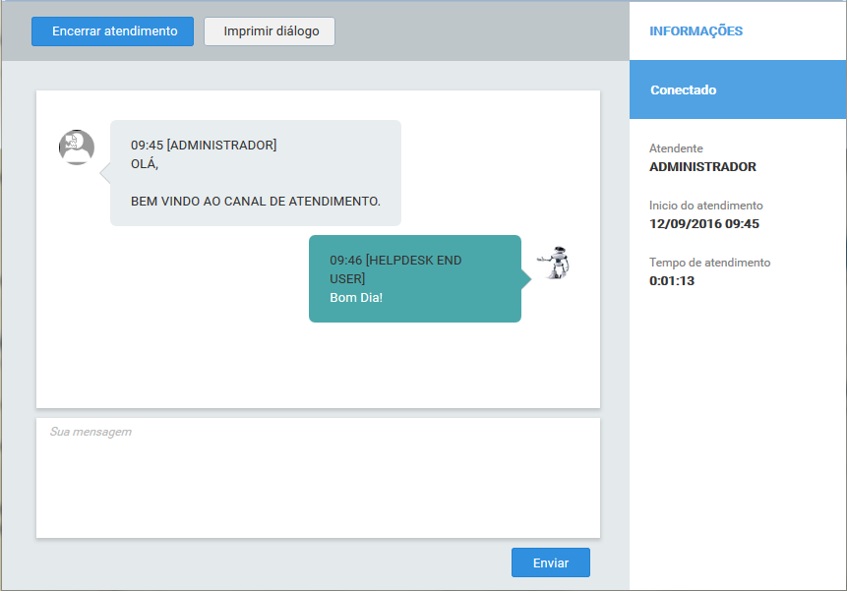Select the Imprimir diálogo printer option
This screenshot has height=591, width=847.
tap(269, 30)
